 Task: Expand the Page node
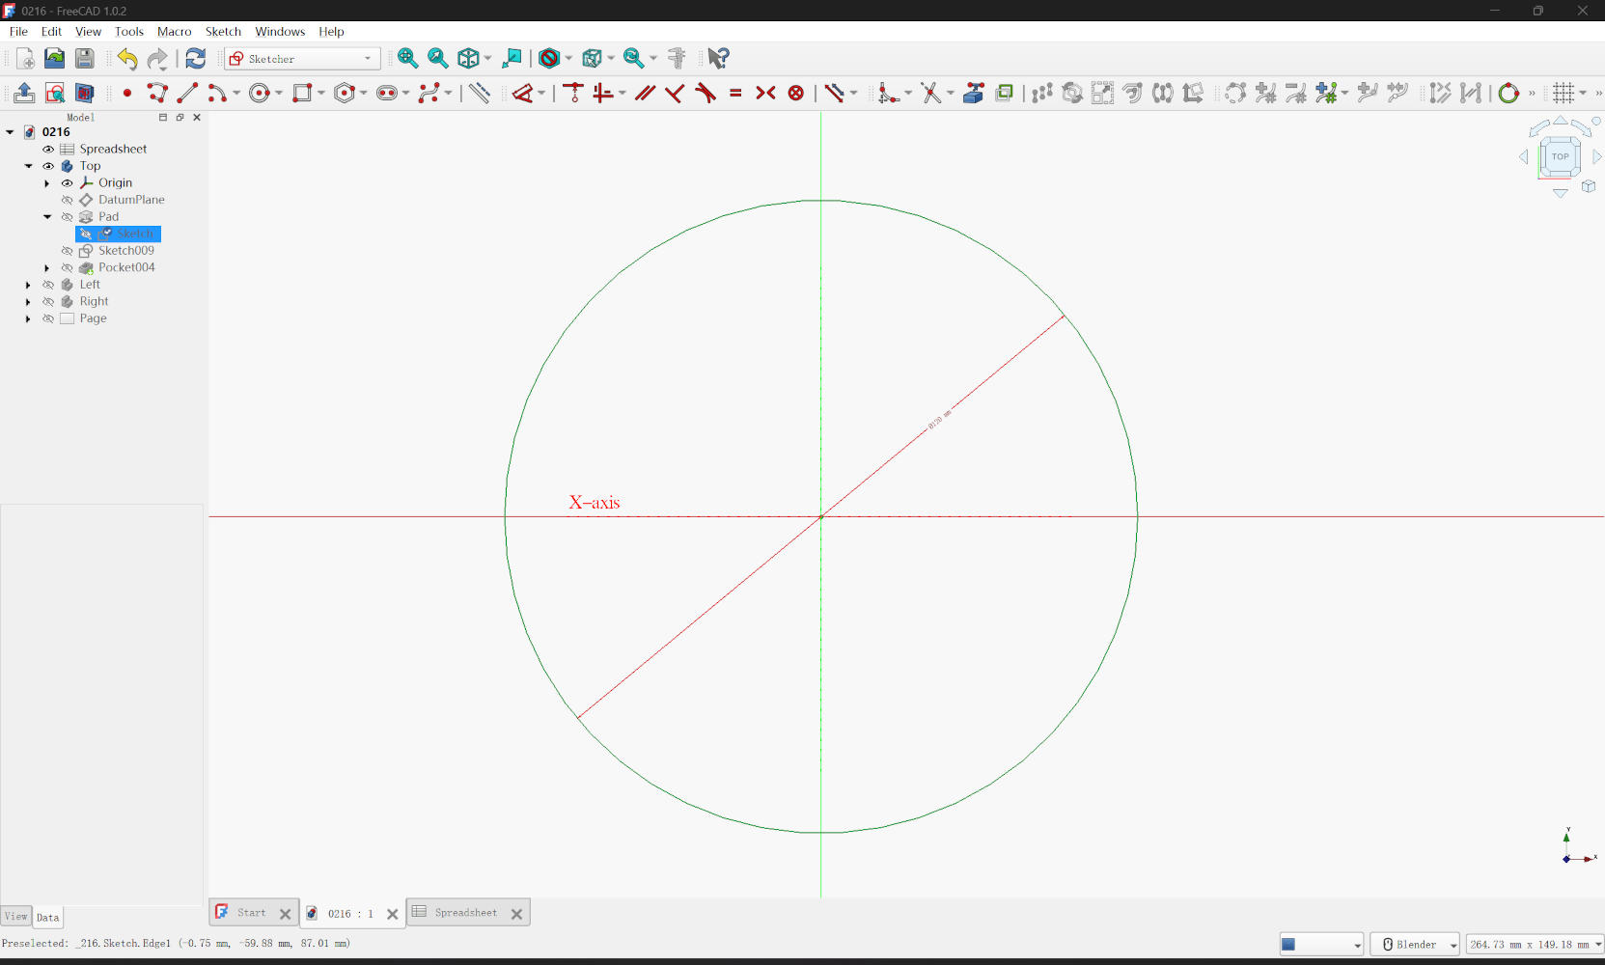(29, 318)
